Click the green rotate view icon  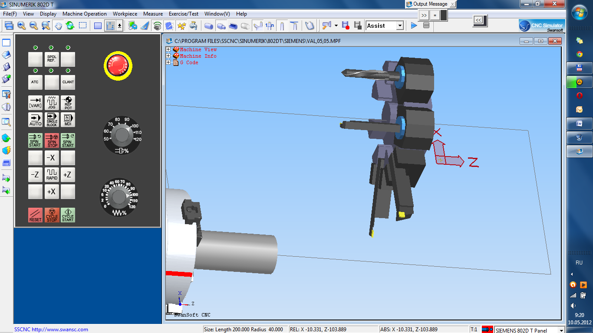70,26
